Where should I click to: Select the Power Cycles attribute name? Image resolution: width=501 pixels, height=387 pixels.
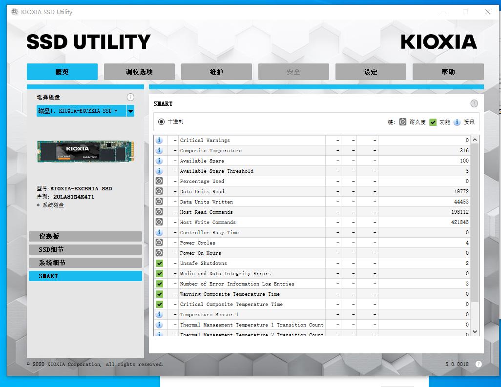click(197, 243)
